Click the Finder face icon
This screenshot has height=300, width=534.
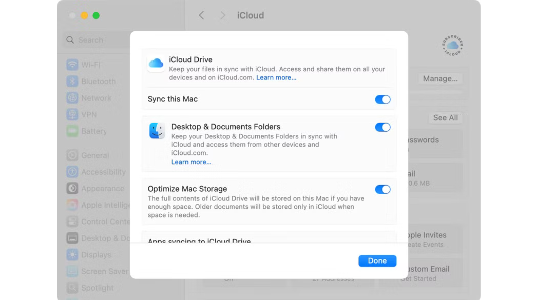point(157,131)
